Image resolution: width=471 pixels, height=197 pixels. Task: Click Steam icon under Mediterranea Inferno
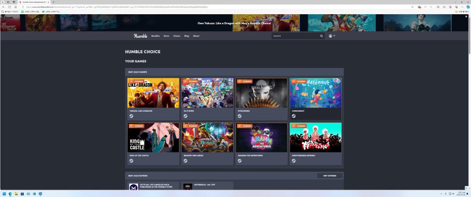(294, 161)
